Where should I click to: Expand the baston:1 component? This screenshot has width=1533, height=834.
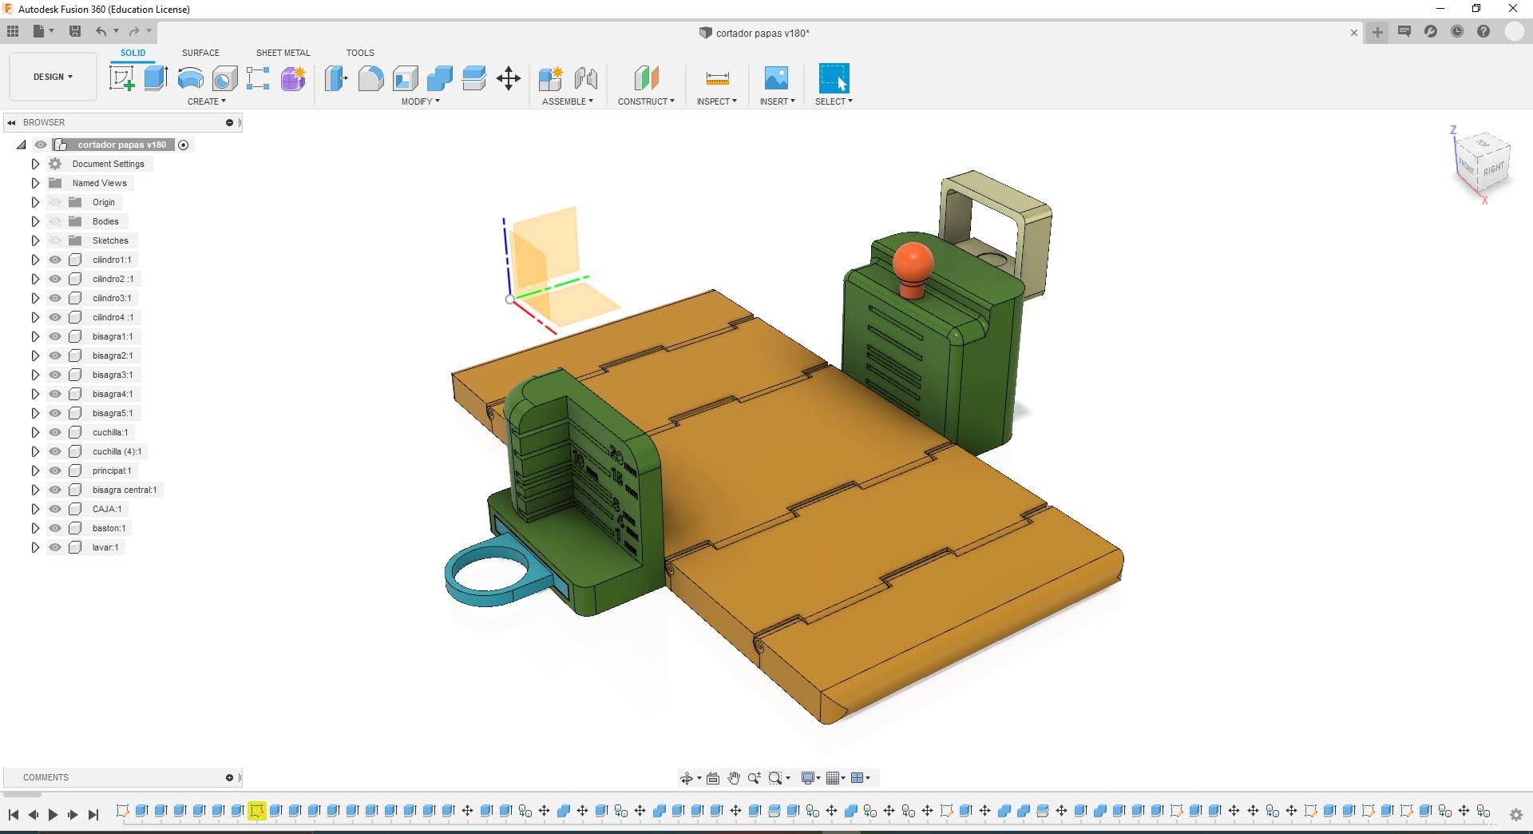pos(35,528)
